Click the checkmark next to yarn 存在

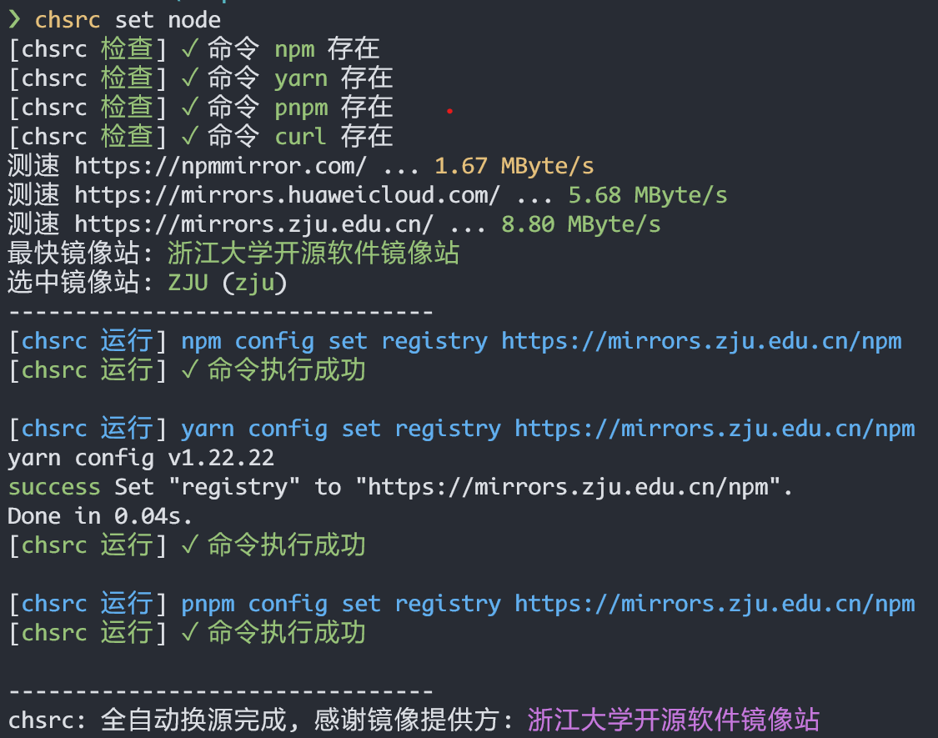tap(189, 78)
